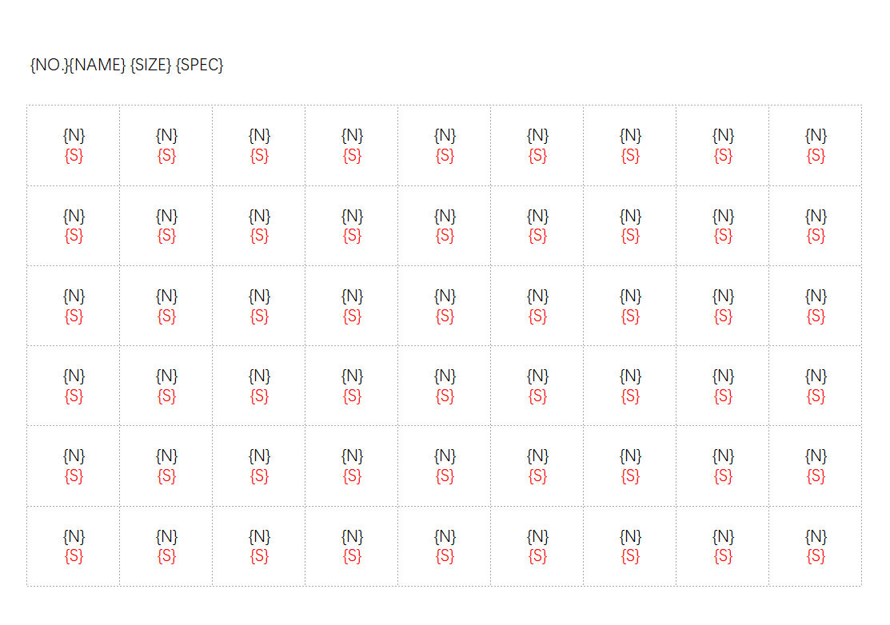This screenshot has height=625, width=890.
Task: Click red {S} in first row, first column
Action: click(74, 156)
